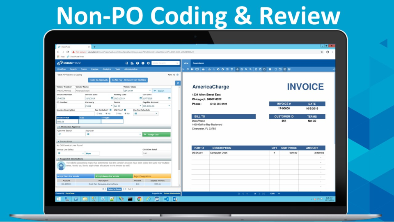This screenshot has height=222, width=394.
Task: Open the Forms menu
Action: pos(84,69)
